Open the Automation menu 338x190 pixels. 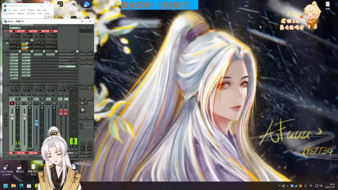9,14
